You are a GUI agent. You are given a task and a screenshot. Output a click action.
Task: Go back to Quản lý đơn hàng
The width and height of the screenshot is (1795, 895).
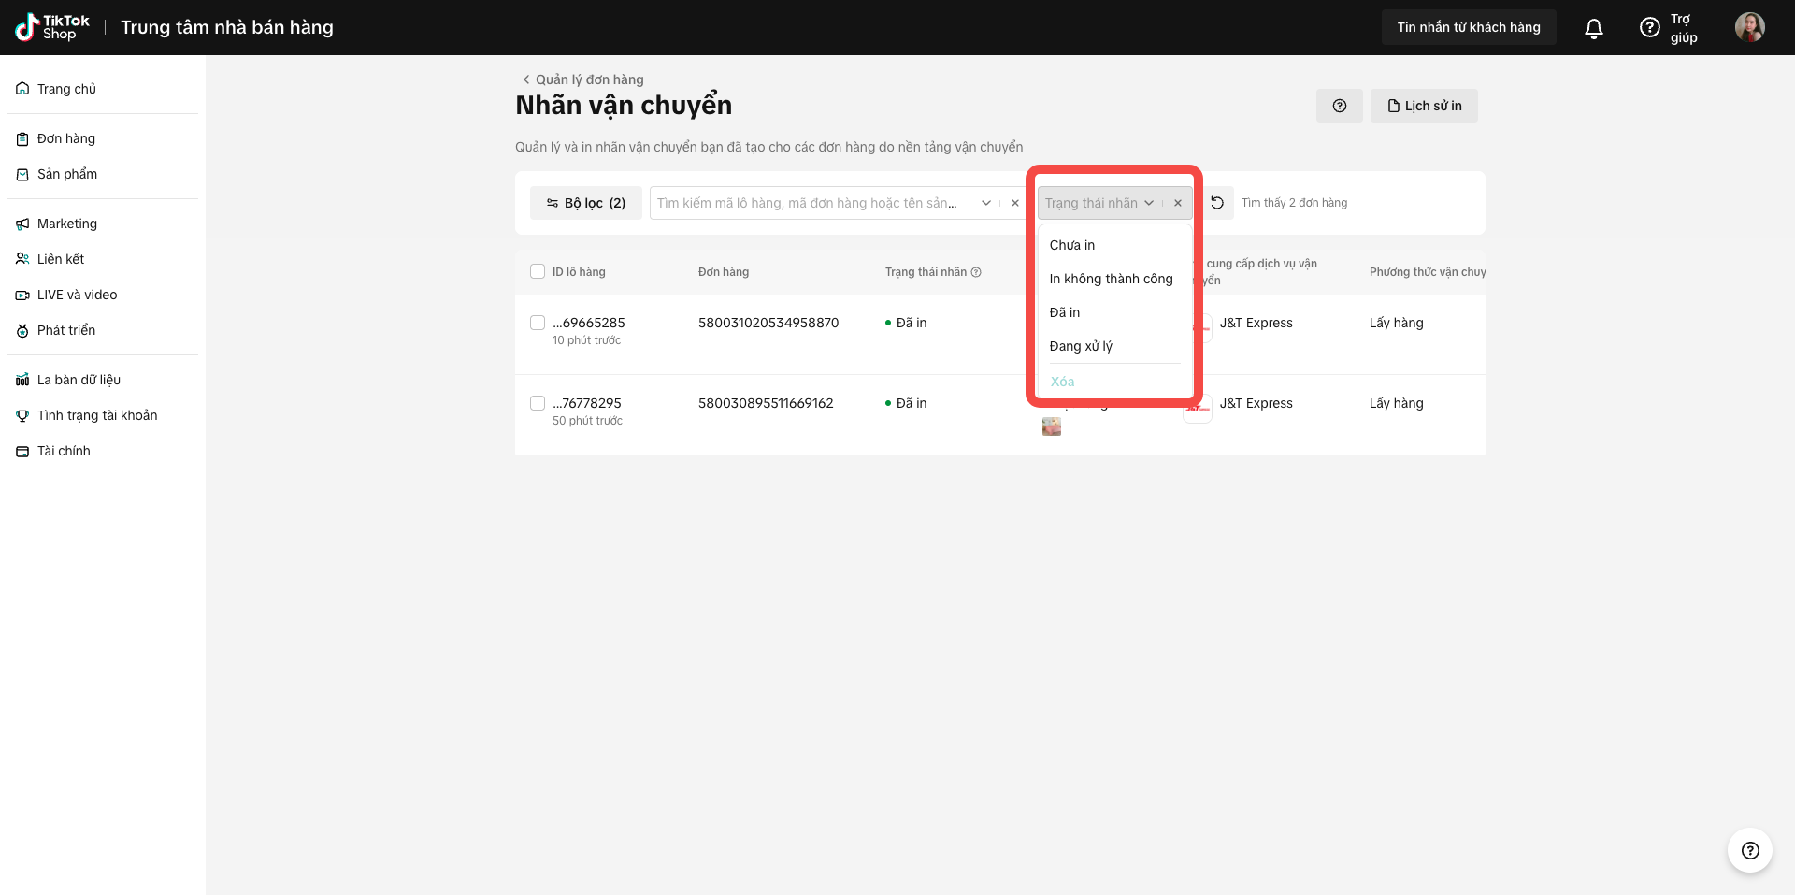(589, 79)
